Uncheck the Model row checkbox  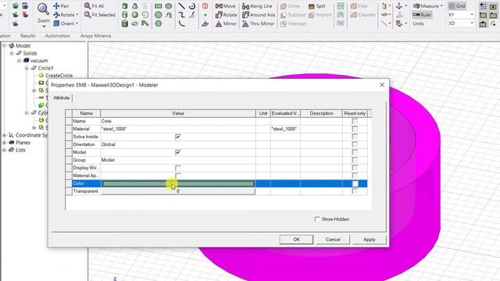[x=178, y=152]
